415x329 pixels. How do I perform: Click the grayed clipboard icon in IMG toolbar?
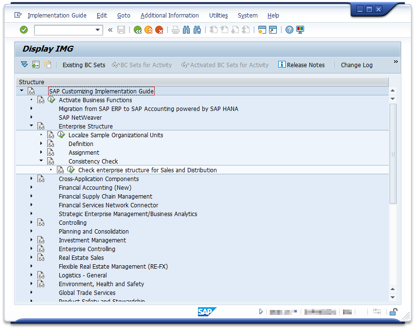(x=48, y=65)
